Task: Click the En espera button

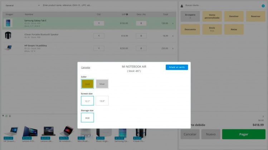Action: [190, 16]
